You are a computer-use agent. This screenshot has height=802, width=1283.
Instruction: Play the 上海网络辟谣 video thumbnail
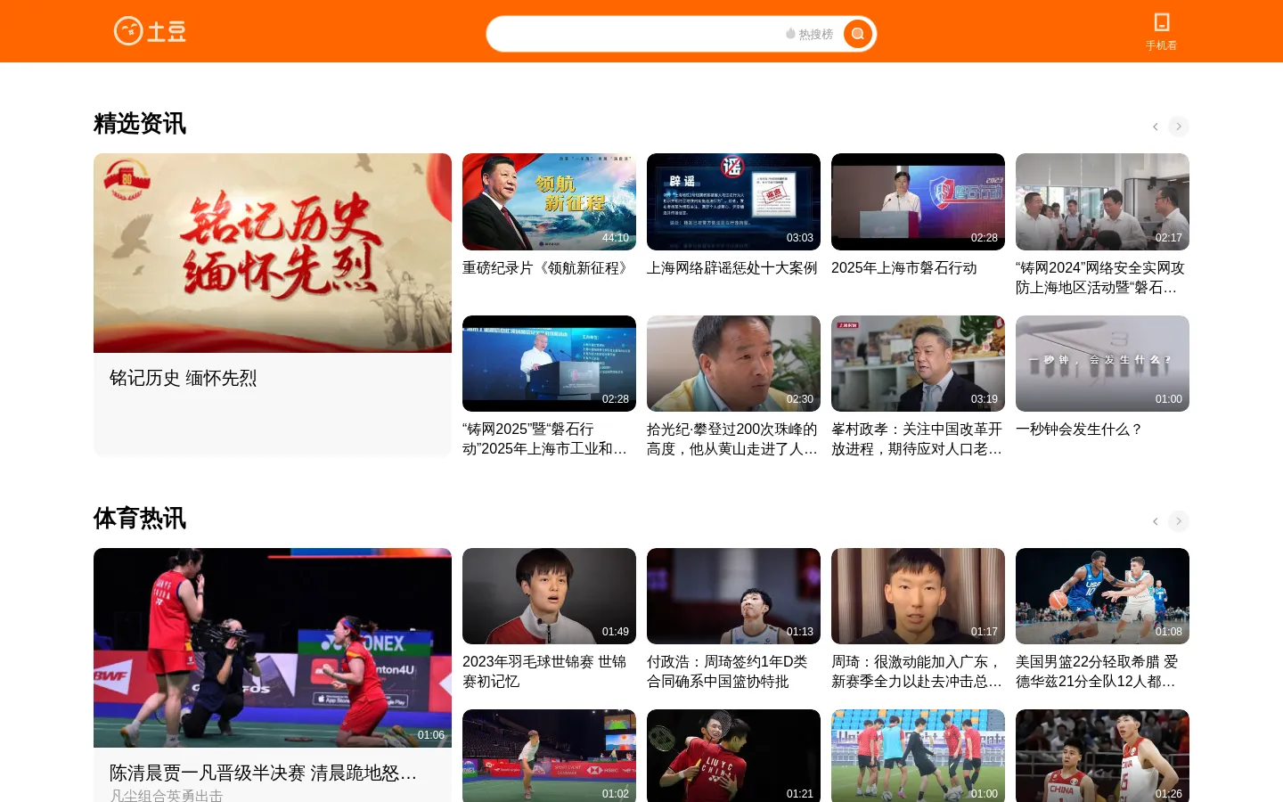(733, 201)
